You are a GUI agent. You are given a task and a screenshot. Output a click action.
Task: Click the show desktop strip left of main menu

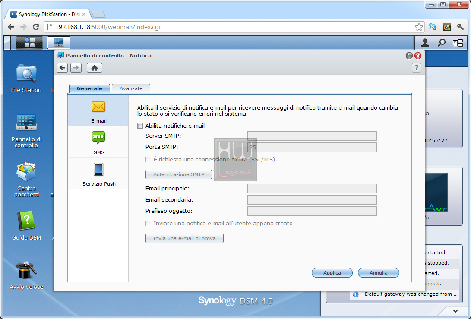pyautogui.click(x=7, y=43)
